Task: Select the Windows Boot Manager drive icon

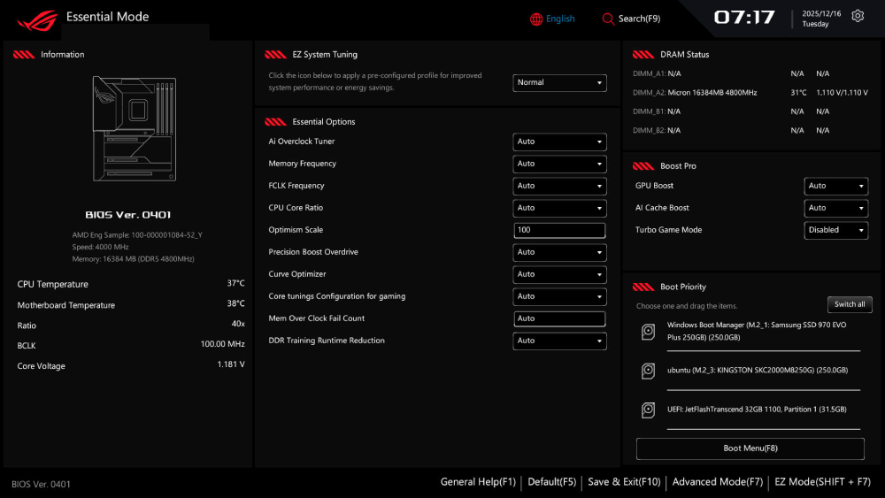Action: click(x=649, y=331)
